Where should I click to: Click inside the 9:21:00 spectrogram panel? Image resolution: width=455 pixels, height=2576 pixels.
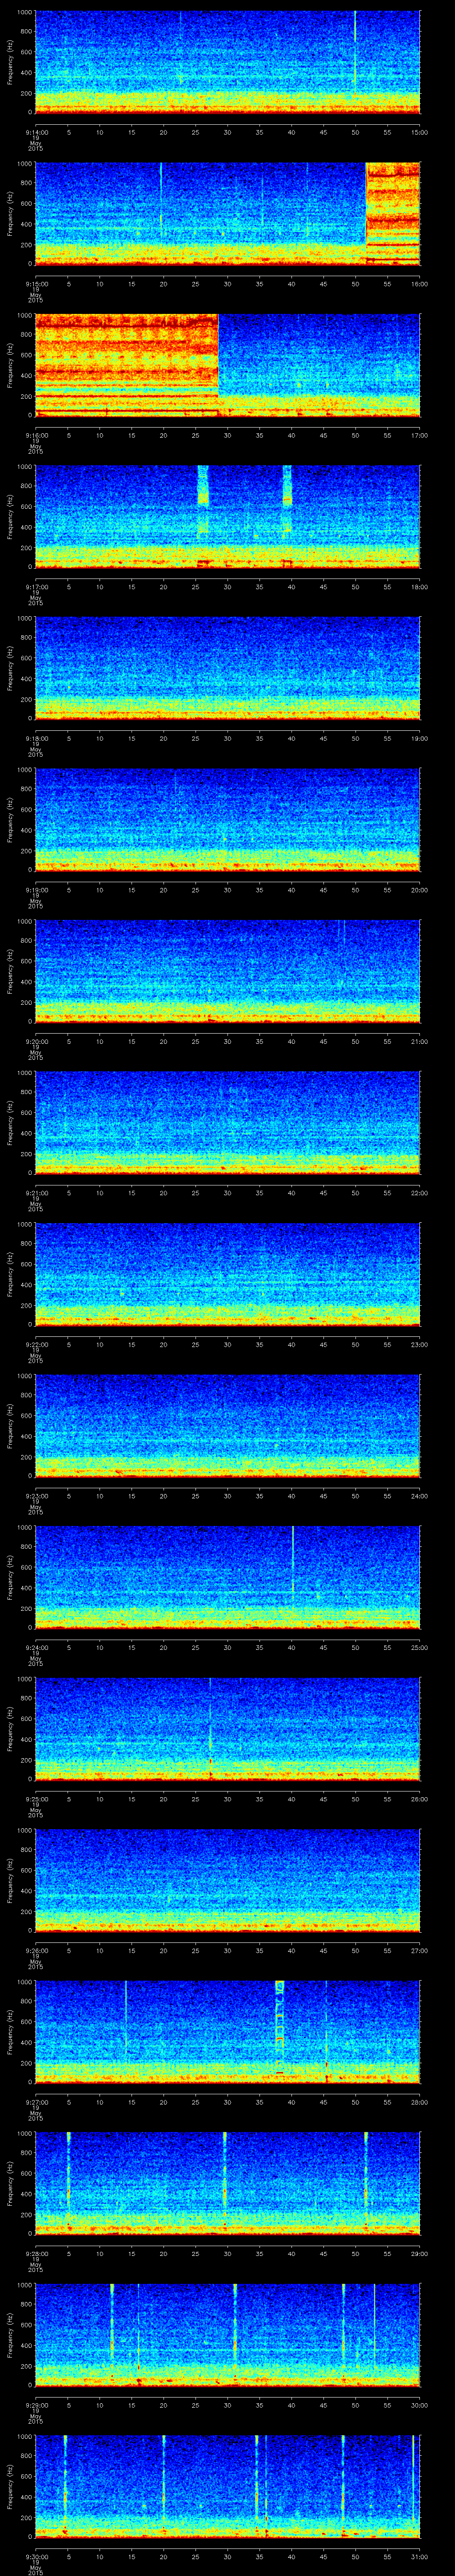pyautogui.click(x=227, y=1123)
